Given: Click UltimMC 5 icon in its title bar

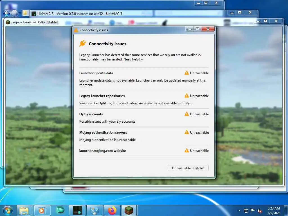Looking at the screenshot, I should coord(34,13).
